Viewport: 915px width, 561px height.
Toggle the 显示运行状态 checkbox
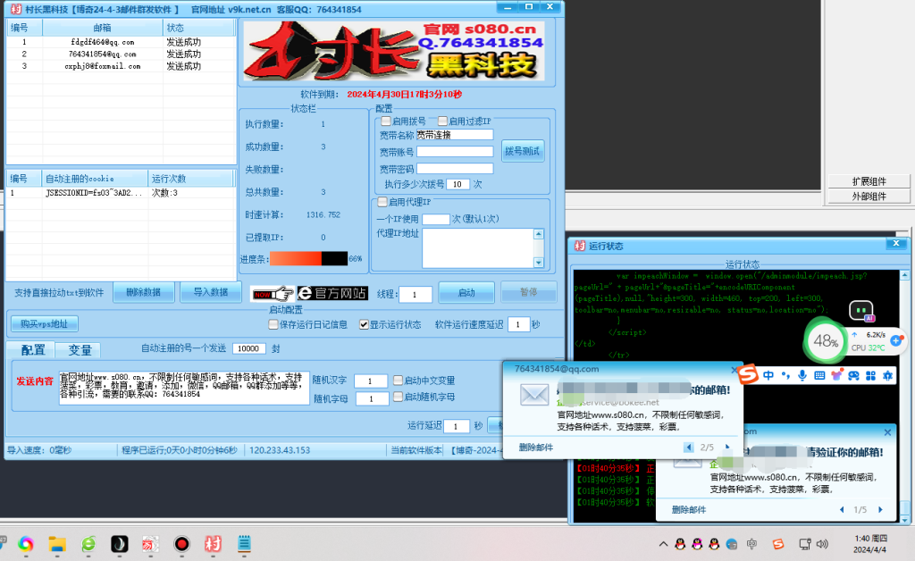pos(364,324)
